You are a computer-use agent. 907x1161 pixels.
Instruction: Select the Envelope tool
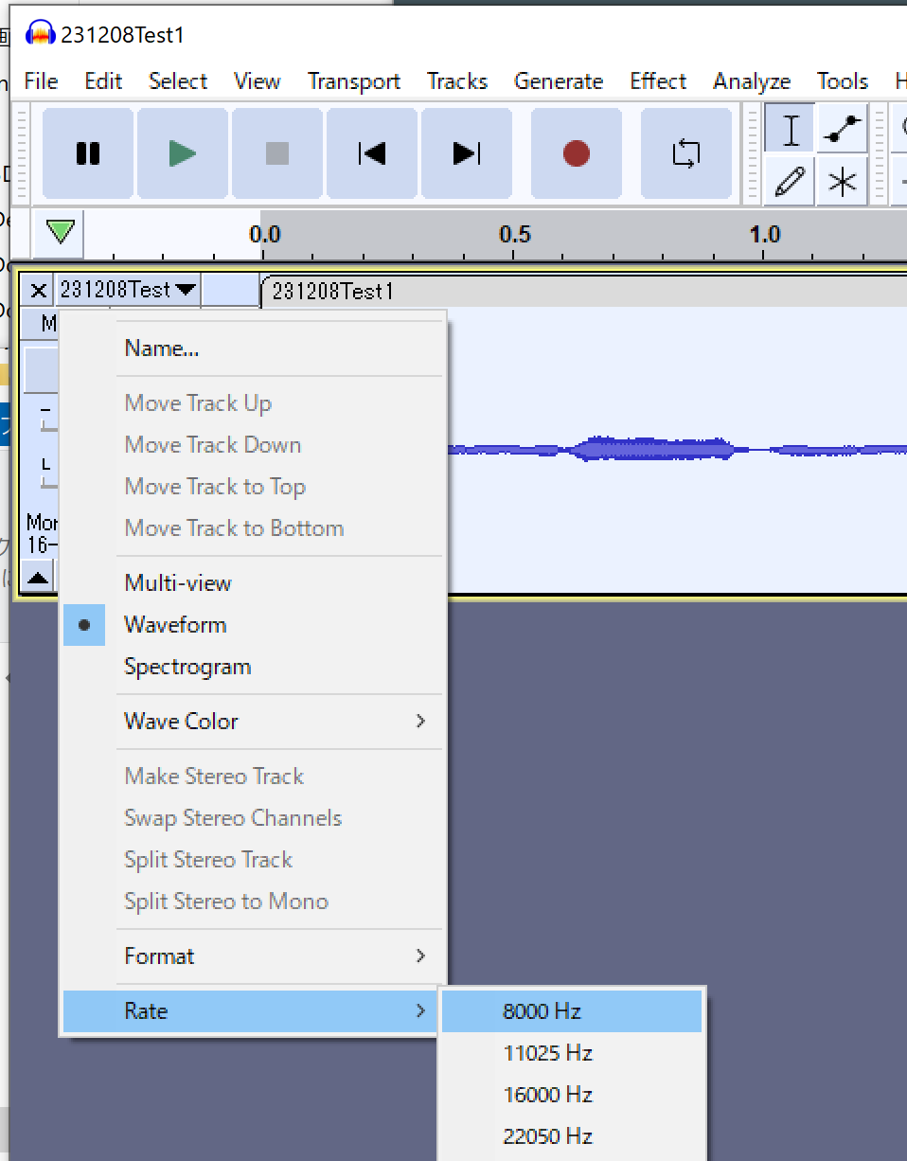pos(843,130)
